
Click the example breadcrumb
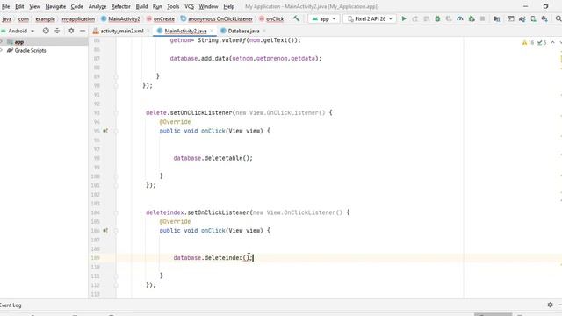[45, 19]
